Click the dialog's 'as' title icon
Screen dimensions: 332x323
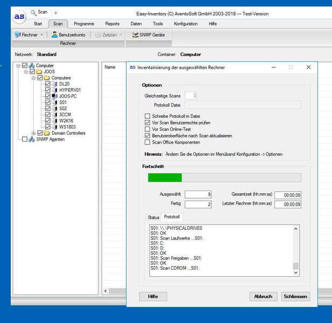(132, 67)
